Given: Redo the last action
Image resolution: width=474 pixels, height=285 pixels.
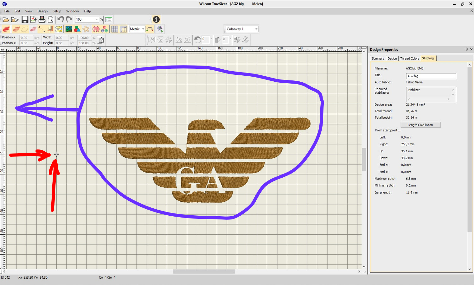Looking at the screenshot, I should click(69, 19).
